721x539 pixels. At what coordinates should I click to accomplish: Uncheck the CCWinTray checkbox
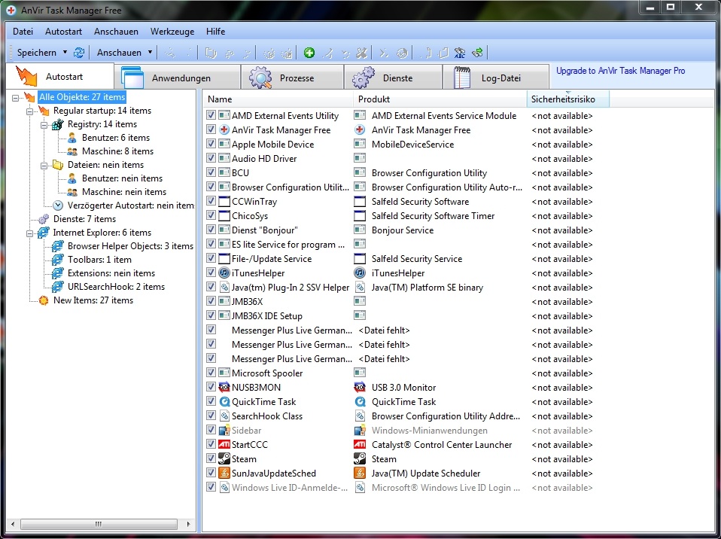point(211,201)
